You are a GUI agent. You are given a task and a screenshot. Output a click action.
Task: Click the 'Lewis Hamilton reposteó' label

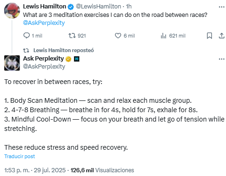(64, 50)
